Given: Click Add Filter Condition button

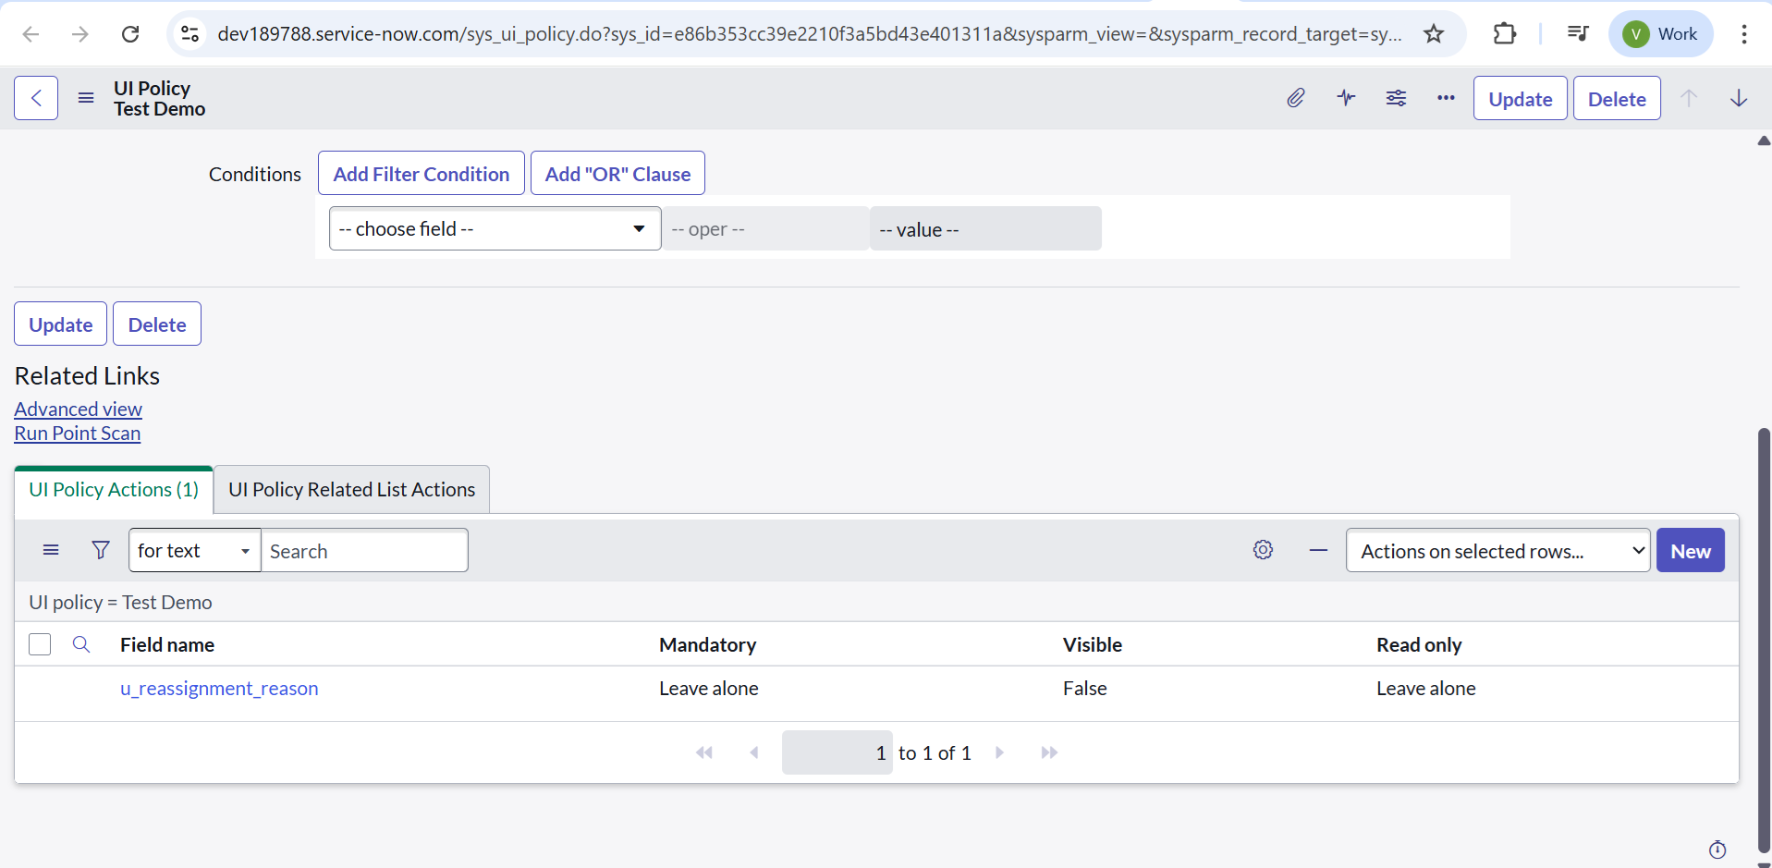Looking at the screenshot, I should pyautogui.click(x=422, y=174).
